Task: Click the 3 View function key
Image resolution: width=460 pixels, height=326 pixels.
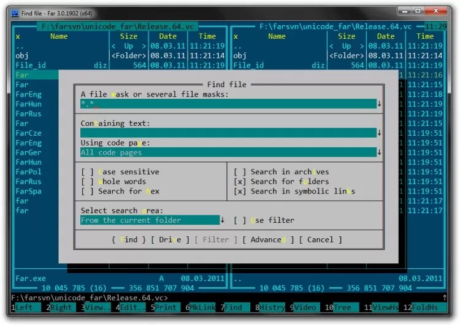Action: (x=96, y=307)
